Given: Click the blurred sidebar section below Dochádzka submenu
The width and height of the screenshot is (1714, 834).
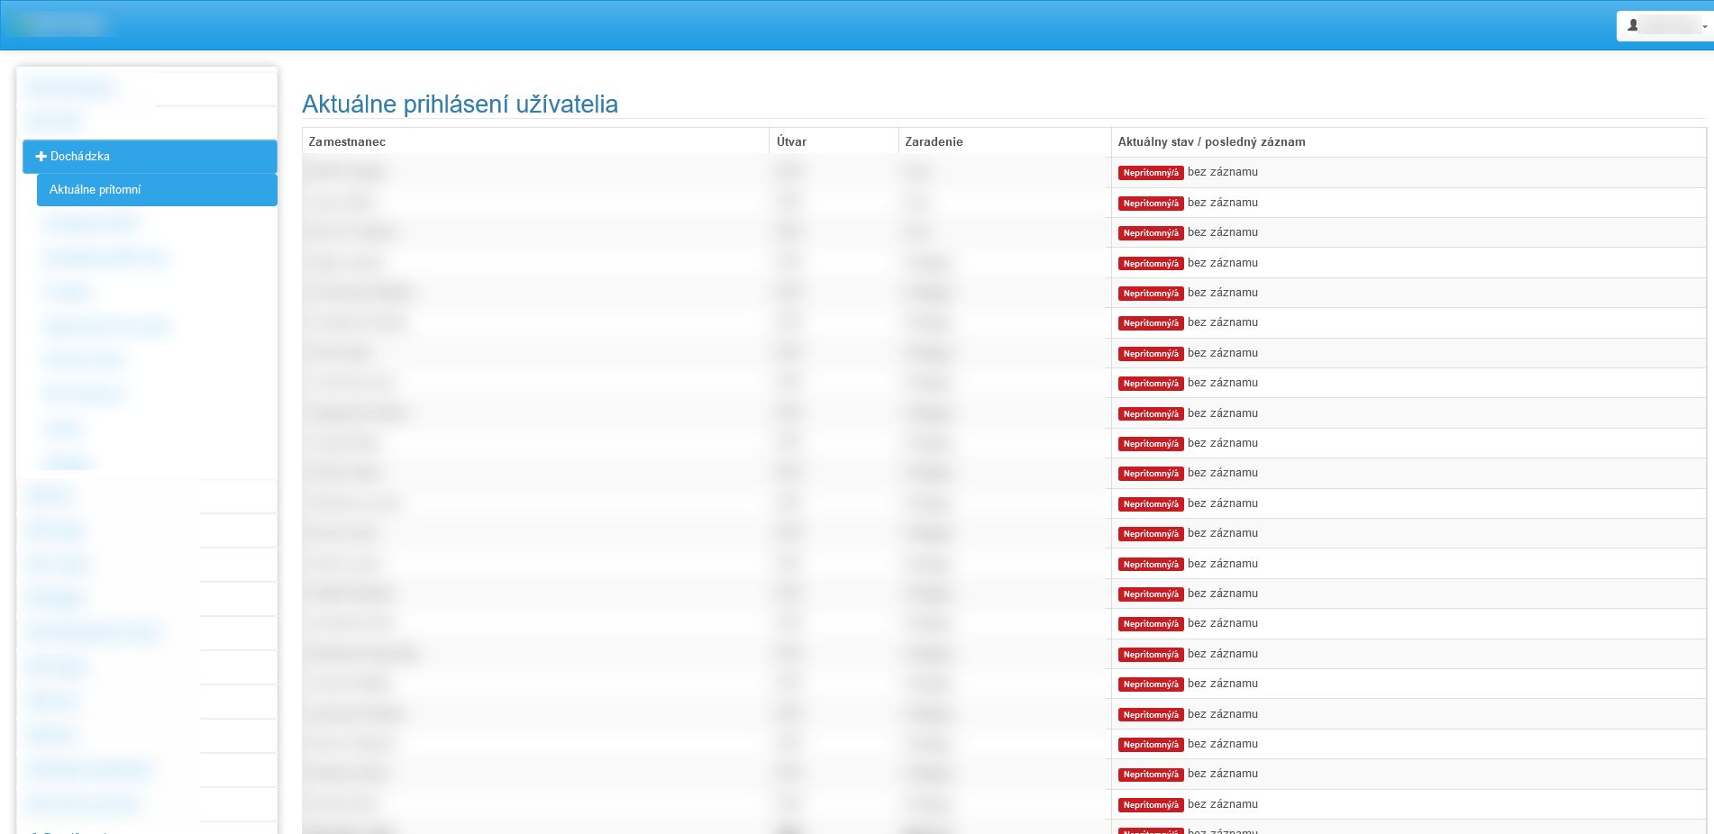Looking at the screenshot, I should click(x=50, y=496).
